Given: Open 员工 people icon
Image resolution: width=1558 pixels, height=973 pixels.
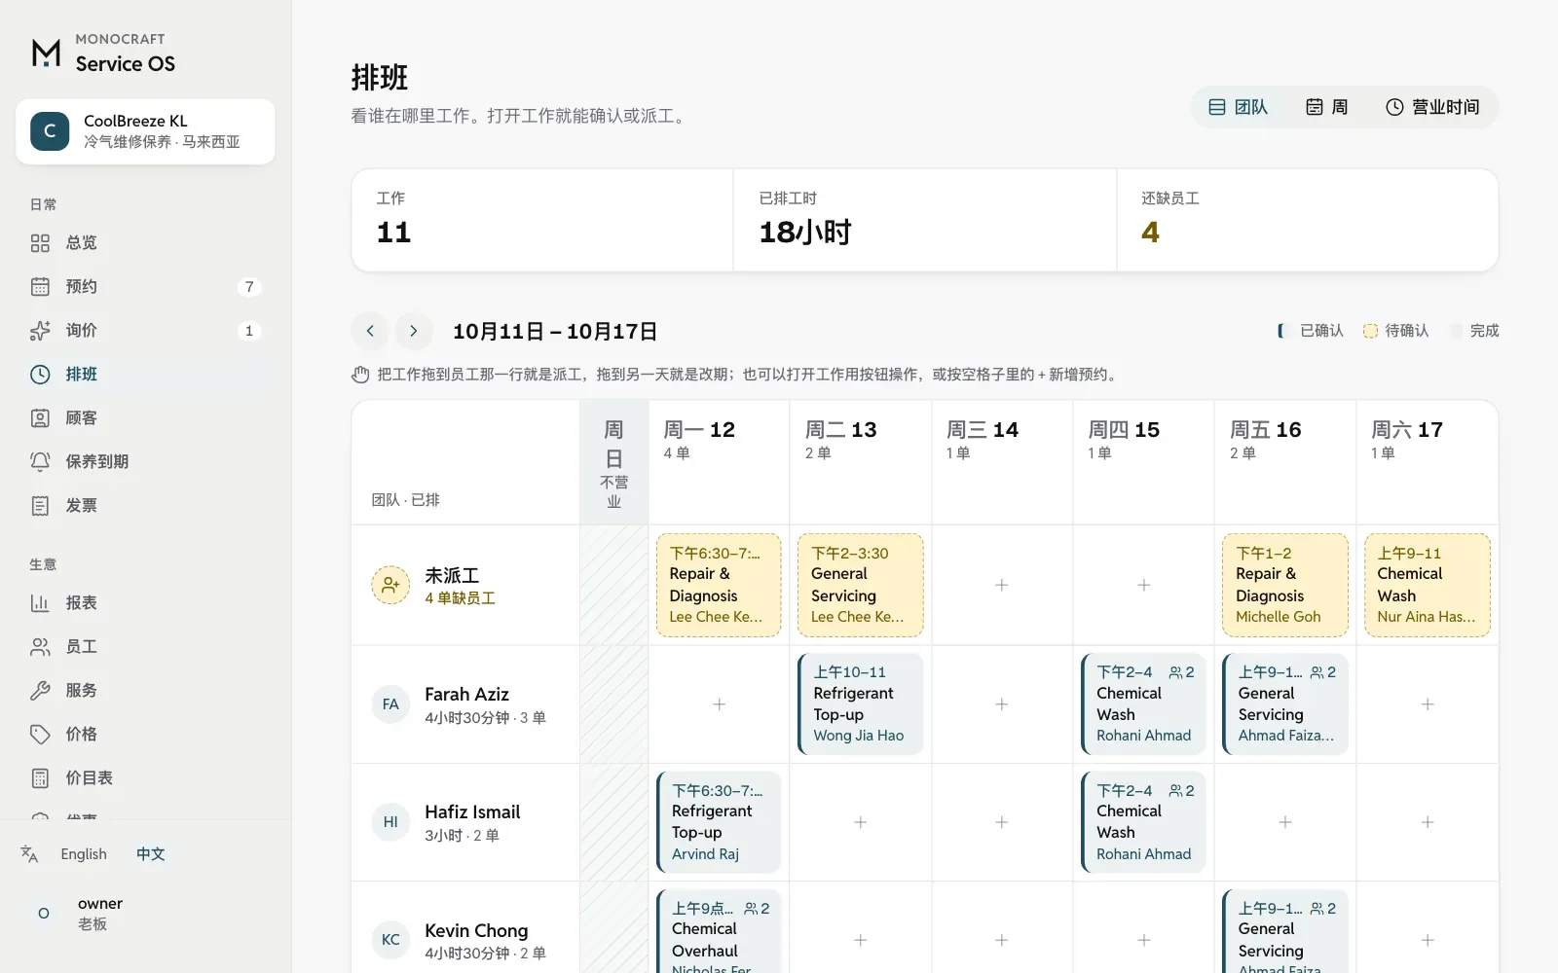Looking at the screenshot, I should [40, 647].
